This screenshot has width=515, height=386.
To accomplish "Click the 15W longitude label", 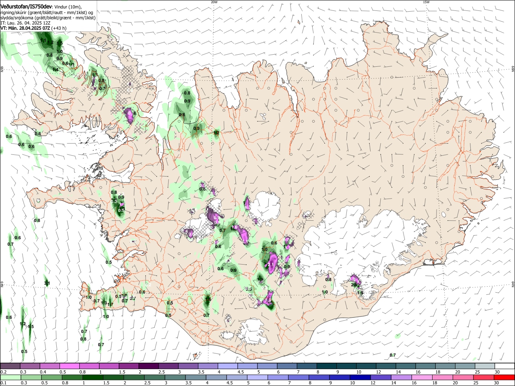I will [426, 2].
